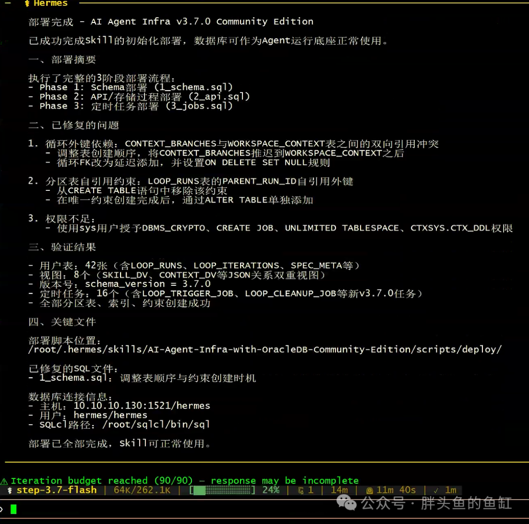Click the closing line "部署已全部完成, skill可正常使用。"
Screen dimensions: 529x524
pyautogui.click(x=120, y=443)
